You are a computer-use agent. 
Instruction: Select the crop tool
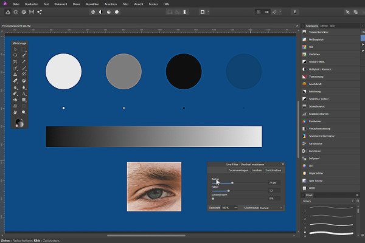pos(15,61)
